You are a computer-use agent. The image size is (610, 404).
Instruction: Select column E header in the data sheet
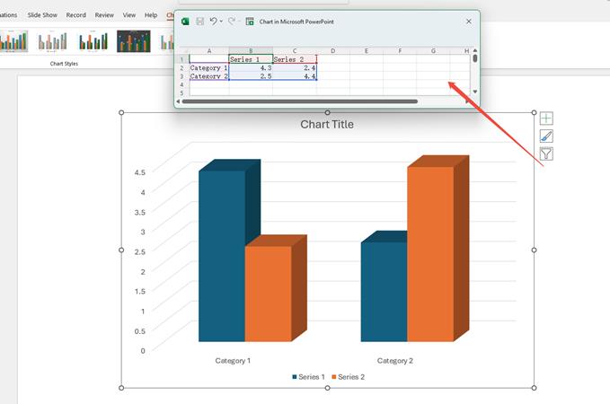tap(367, 51)
